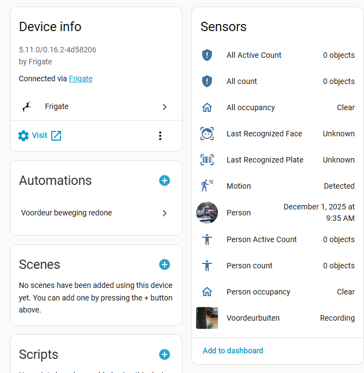Click Add to dashboard button
Image resolution: width=364 pixels, height=373 pixels.
pos(233,351)
